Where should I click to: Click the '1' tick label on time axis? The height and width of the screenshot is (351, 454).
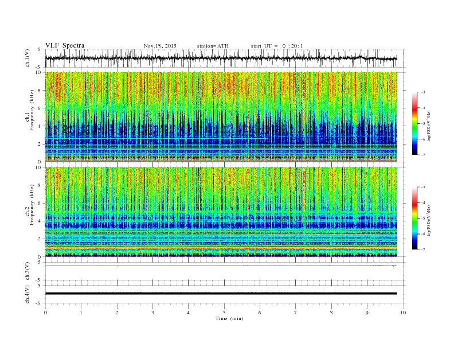81,313
